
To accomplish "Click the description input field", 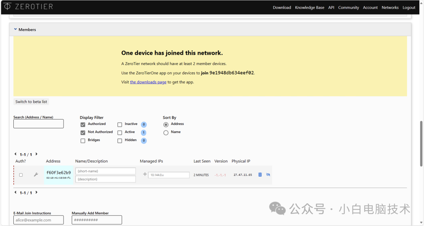I will 106,179.
